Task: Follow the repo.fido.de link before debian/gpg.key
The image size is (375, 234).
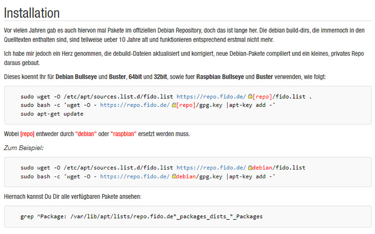Action: pyautogui.click(x=135, y=176)
